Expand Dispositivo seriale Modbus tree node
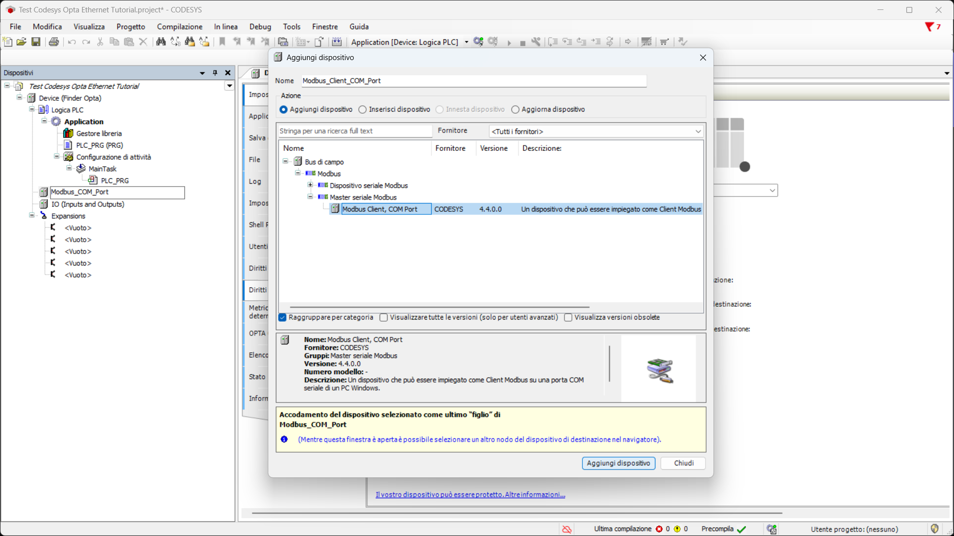 (x=311, y=185)
